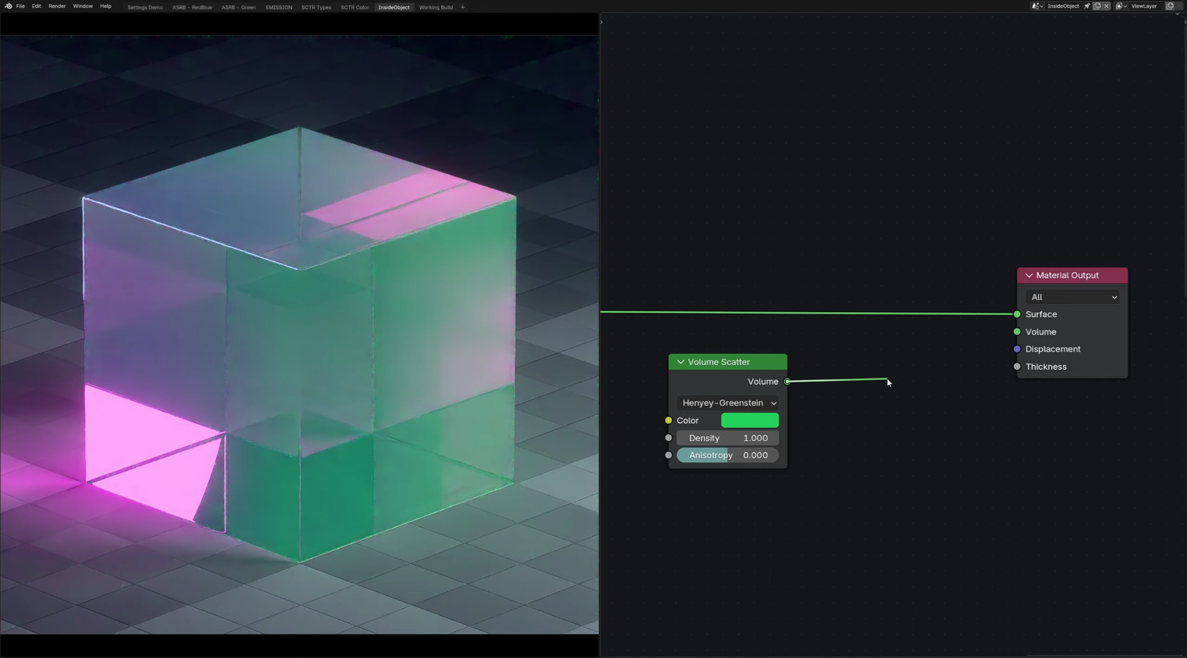Delete the InsideObject scene with X icon
Viewport: 1187px width, 658px height.
tap(1107, 6)
